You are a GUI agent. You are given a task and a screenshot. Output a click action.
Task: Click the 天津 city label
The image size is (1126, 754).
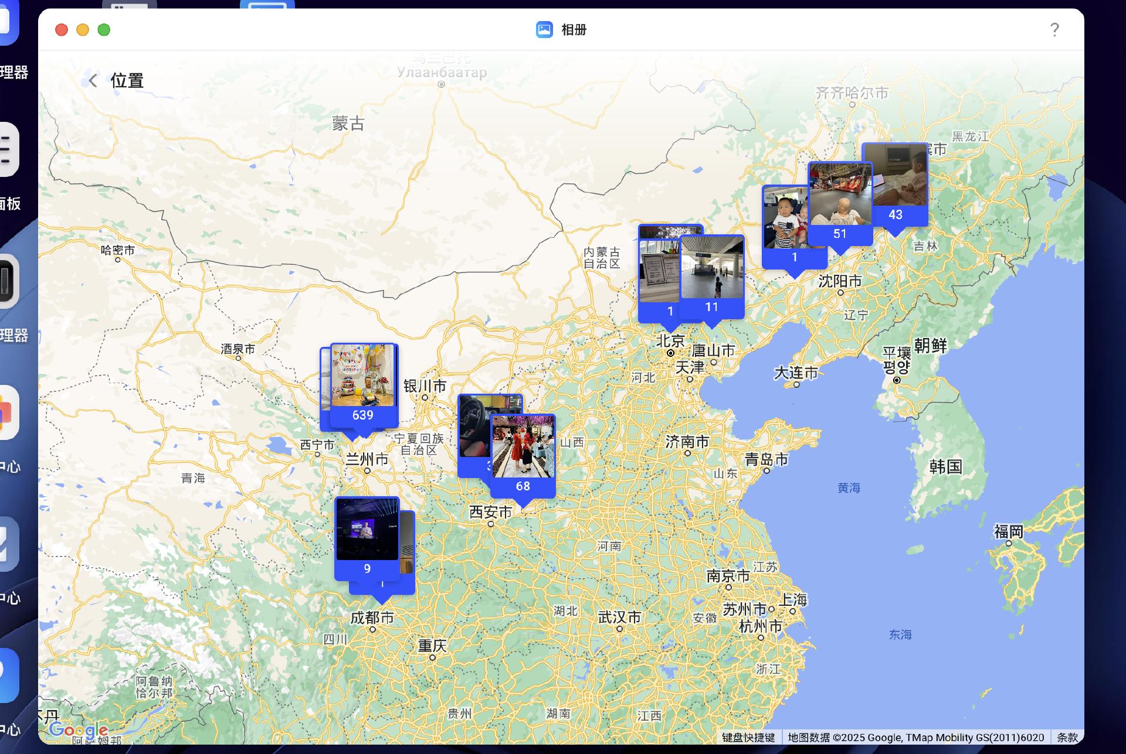tap(690, 368)
